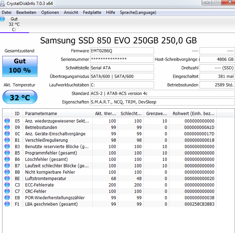Click the 32 °C temperature button
The width and height of the screenshot is (235, 233).
pos(20,97)
